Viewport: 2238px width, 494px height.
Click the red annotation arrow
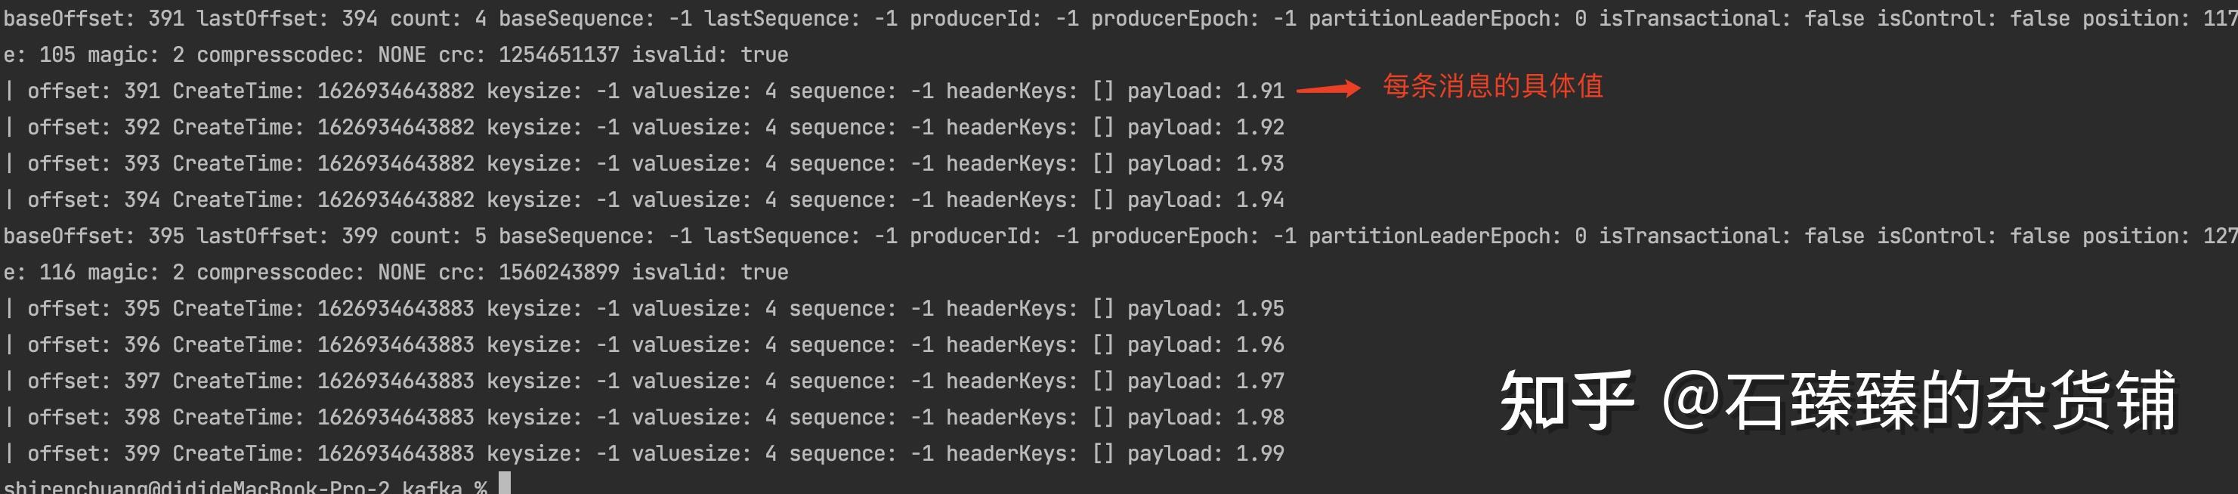(1328, 88)
